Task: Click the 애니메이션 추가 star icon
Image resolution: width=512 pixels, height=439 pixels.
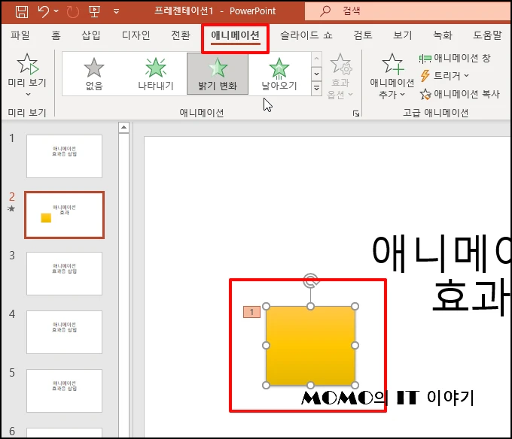Action: click(x=393, y=64)
